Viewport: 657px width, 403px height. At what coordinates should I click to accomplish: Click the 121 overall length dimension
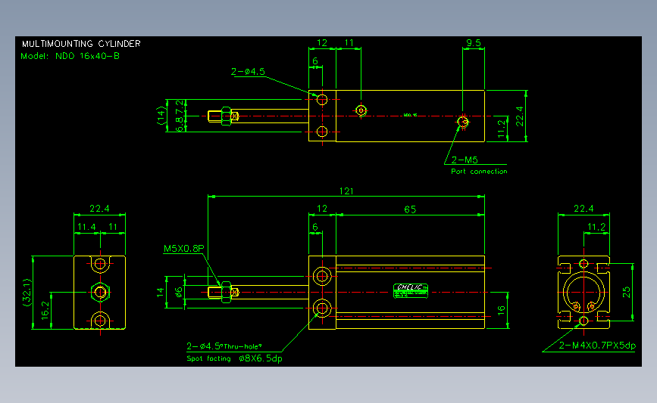tap(346, 191)
